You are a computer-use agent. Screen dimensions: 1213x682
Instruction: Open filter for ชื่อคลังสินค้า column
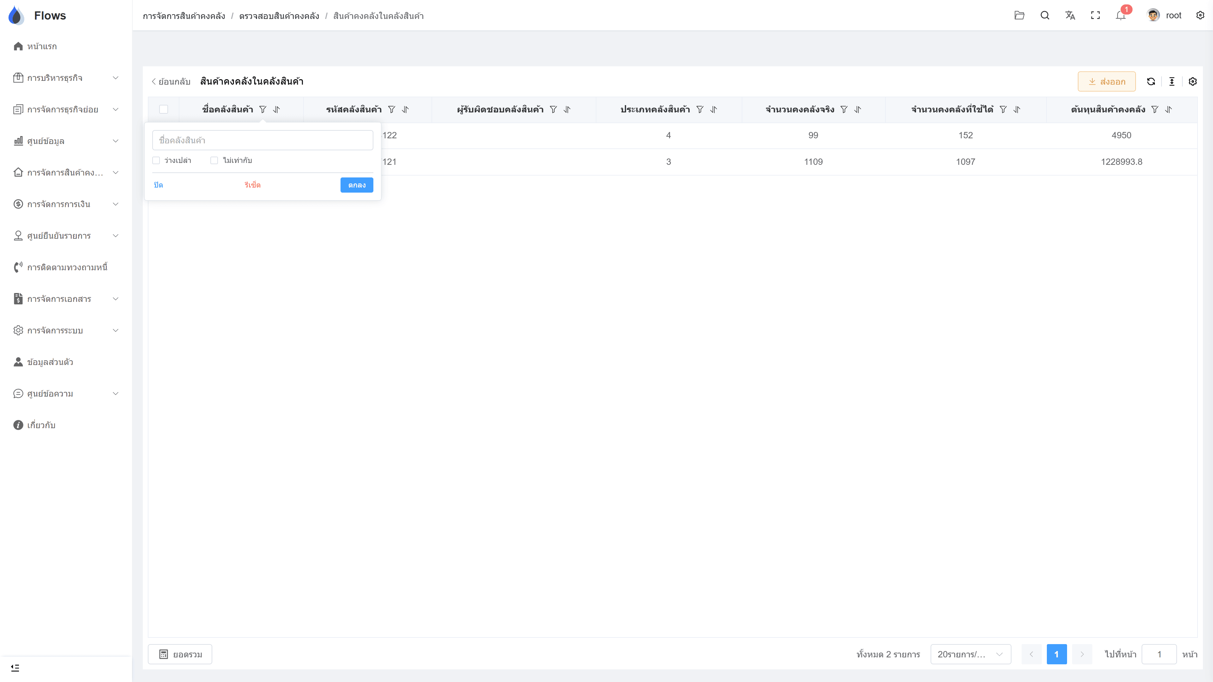tap(263, 110)
